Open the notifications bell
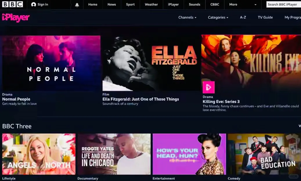The image size is (301, 181). (x=77, y=5)
